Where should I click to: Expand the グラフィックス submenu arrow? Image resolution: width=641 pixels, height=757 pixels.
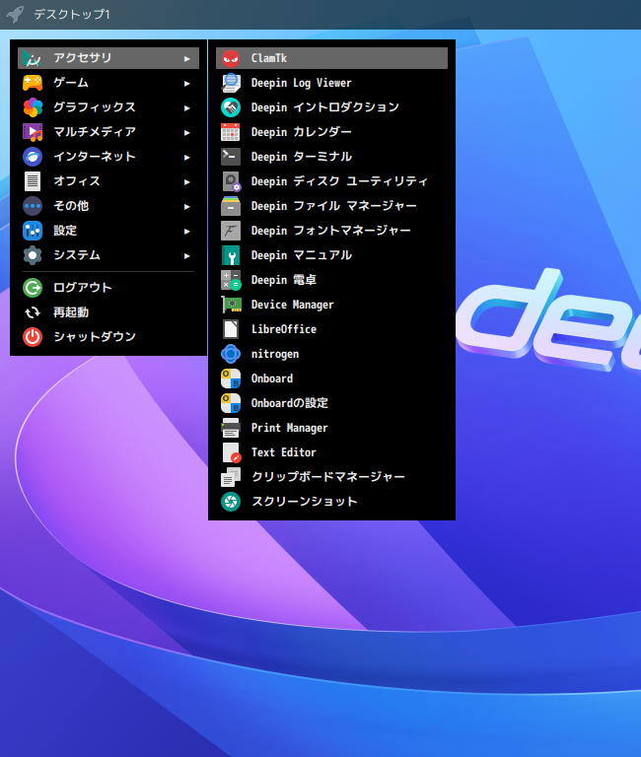click(x=187, y=108)
